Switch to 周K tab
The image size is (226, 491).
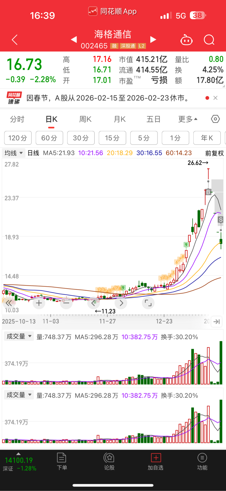click(x=85, y=119)
